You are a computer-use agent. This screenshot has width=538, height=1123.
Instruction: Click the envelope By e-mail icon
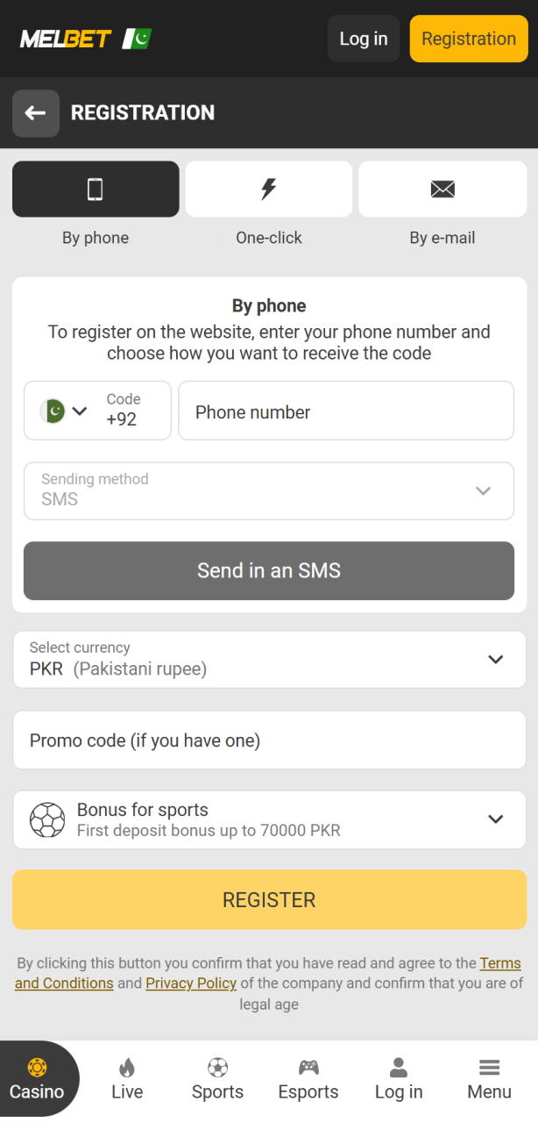point(442,189)
